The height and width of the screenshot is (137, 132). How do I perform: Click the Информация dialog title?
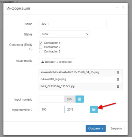click(18, 8)
